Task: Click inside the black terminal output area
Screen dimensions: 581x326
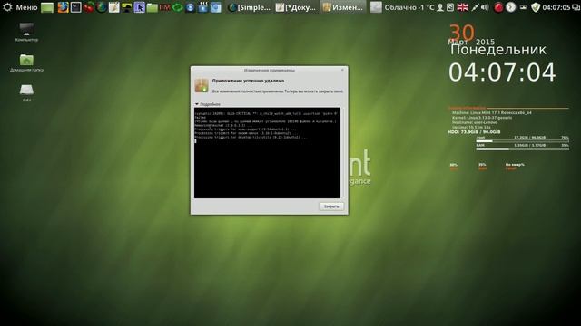Action: 267,153
